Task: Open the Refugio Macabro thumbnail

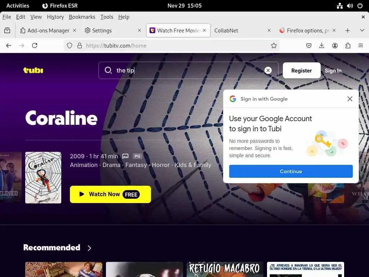Action: (225, 269)
